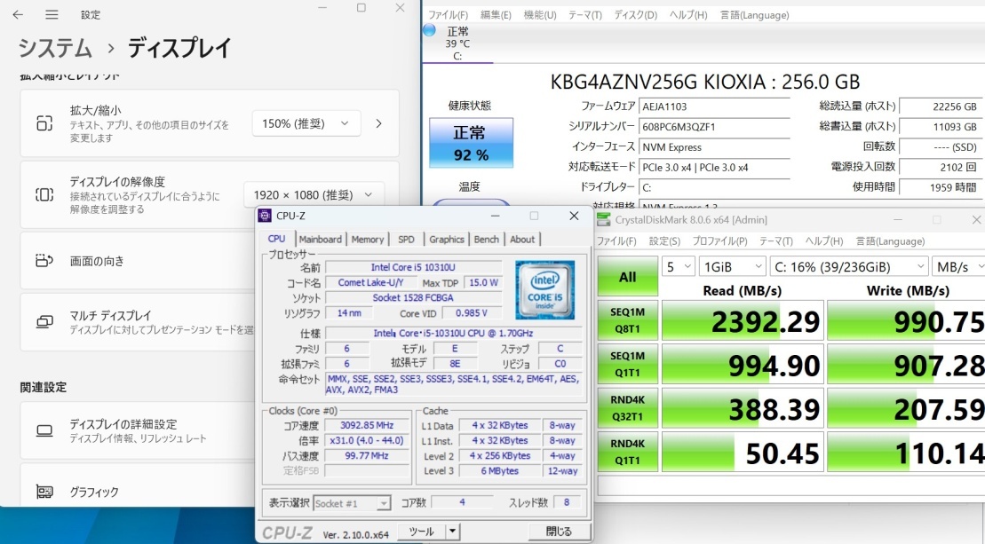Click the 2392.29 read speed result
Image resolution: width=985 pixels, height=544 pixels.
(742, 320)
